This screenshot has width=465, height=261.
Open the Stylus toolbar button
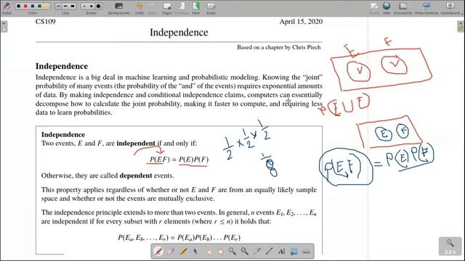pos(7,8)
